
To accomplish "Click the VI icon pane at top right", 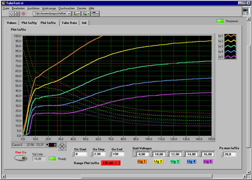I will click(x=246, y=11).
